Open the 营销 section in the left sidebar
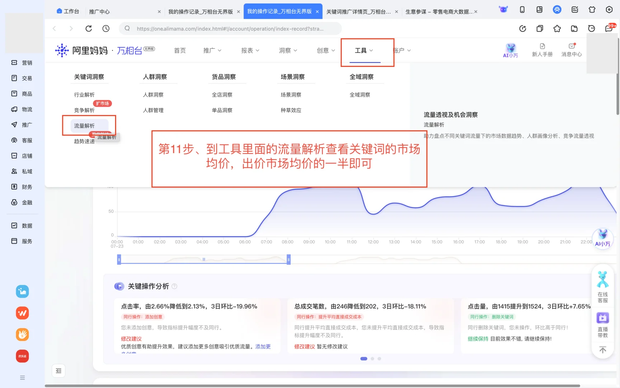 [22, 63]
